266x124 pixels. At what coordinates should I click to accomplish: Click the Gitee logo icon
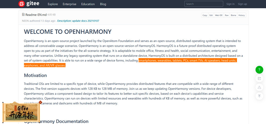click(21, 4)
